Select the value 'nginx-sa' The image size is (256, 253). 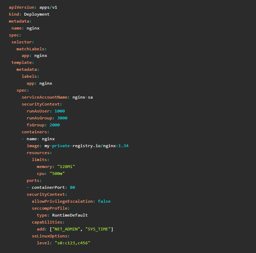[x=83, y=97]
